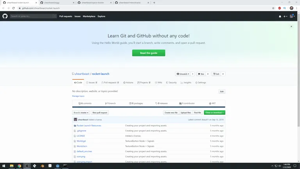This screenshot has height=169, width=300.
Task: Switch to the Issues tab
Action: [92, 83]
